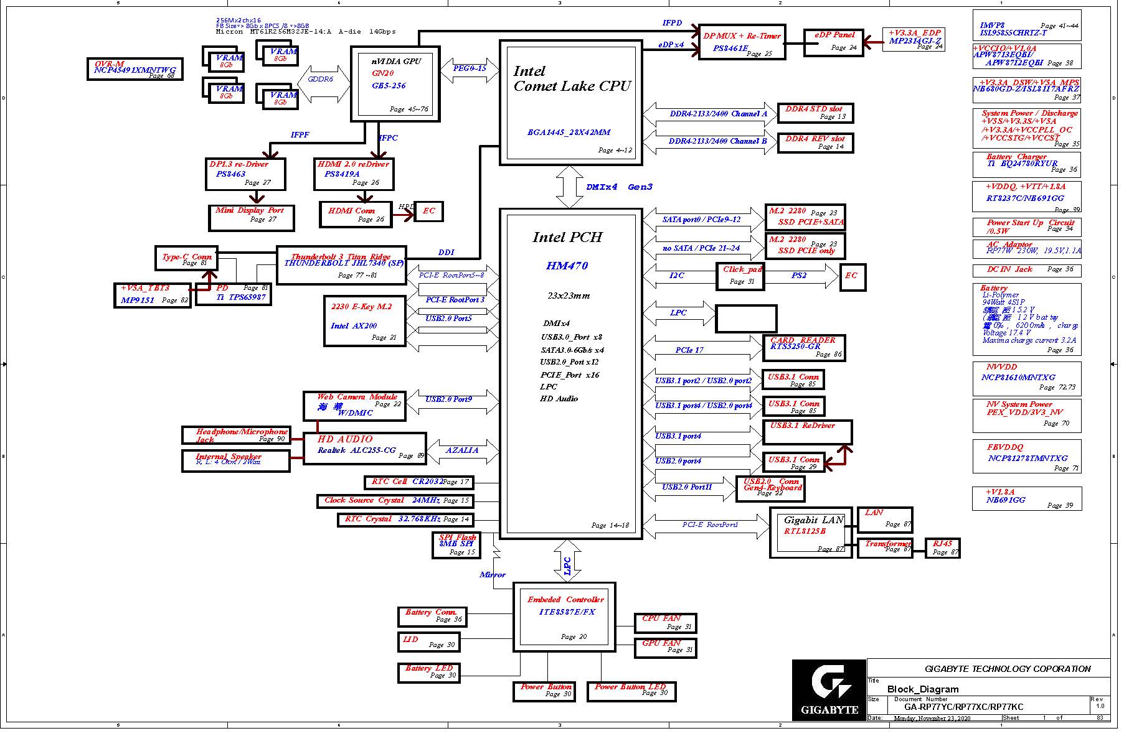Click the USB2.0 Conn Gen4-Keyboard block
Image resolution: width=1129 pixels, height=736 pixels.
770,489
